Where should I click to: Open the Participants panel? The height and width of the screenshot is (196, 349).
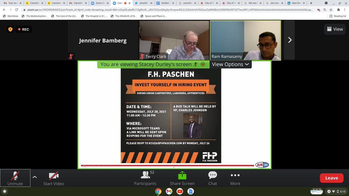coord(145,178)
